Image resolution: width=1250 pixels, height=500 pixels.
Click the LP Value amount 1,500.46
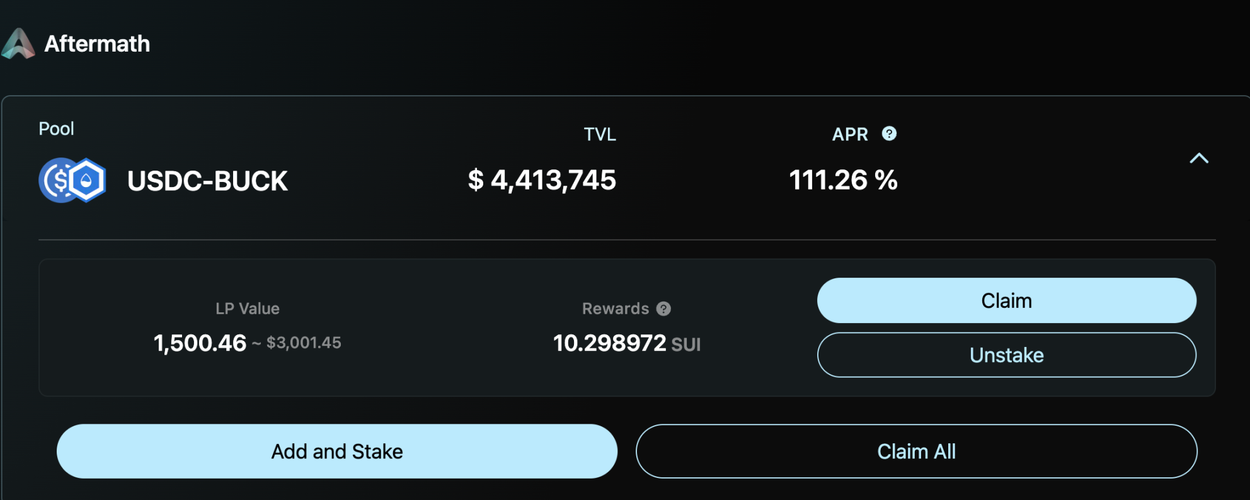pyautogui.click(x=200, y=343)
